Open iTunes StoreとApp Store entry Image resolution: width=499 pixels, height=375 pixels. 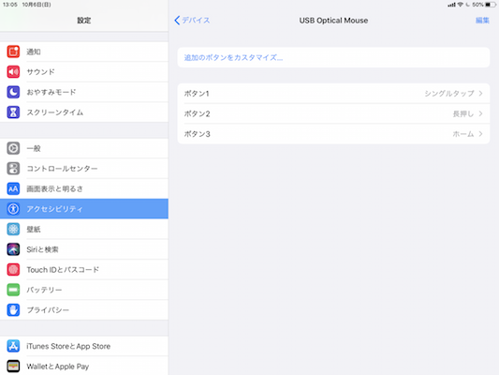click(x=84, y=346)
